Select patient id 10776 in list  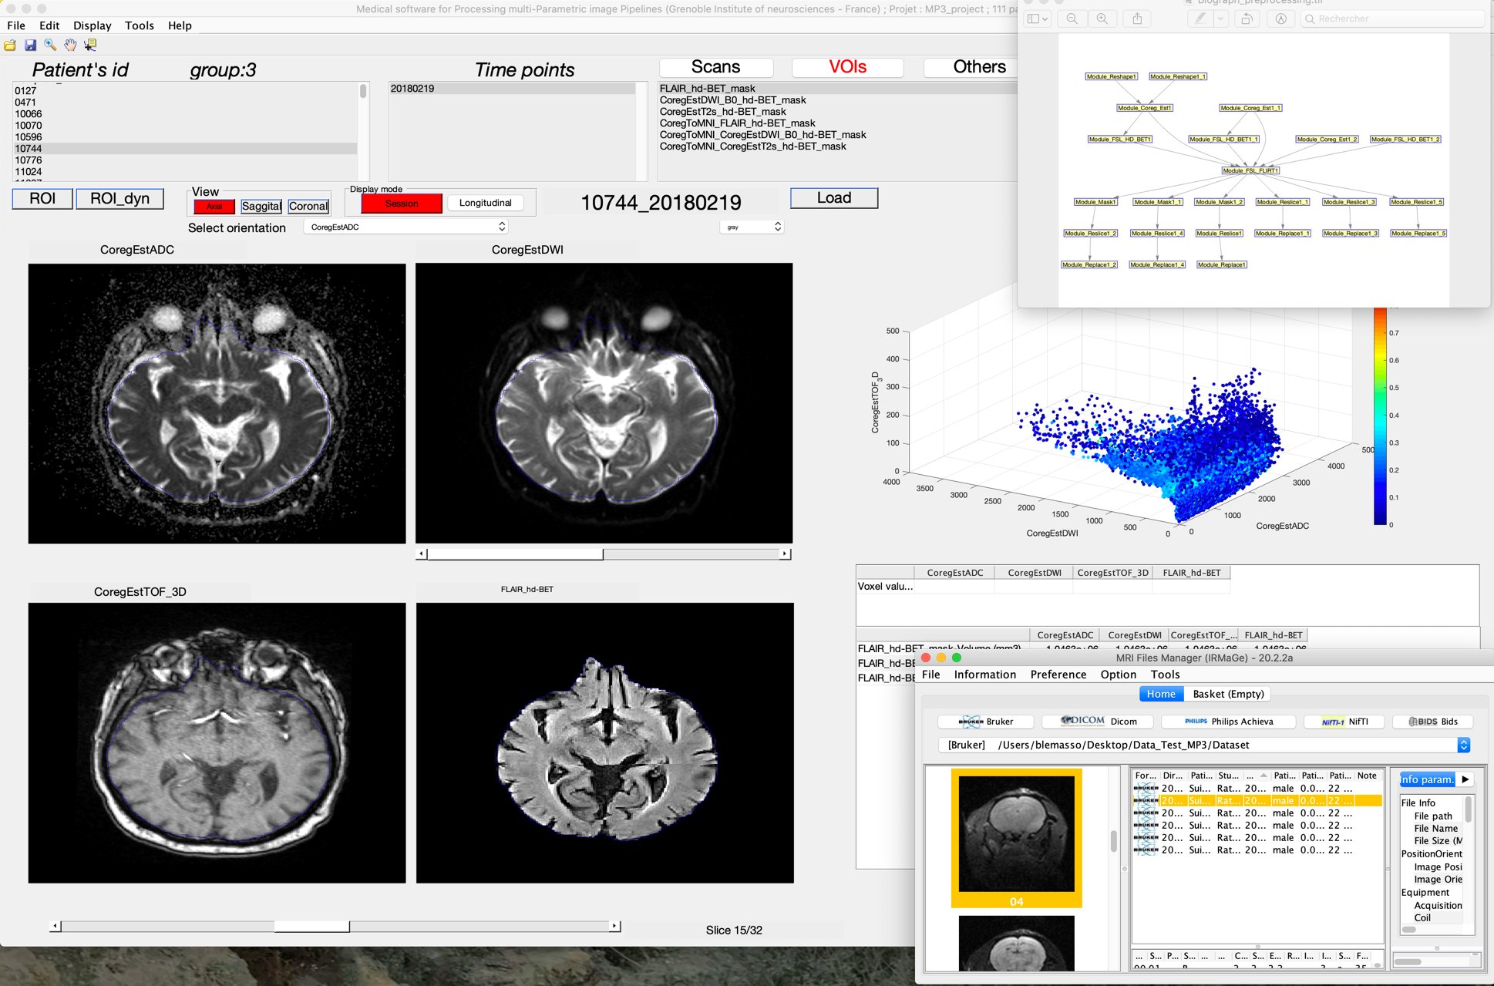pyautogui.click(x=29, y=160)
